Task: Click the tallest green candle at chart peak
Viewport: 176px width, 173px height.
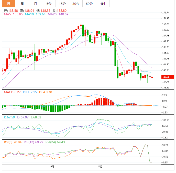Action: [x=83, y=30]
